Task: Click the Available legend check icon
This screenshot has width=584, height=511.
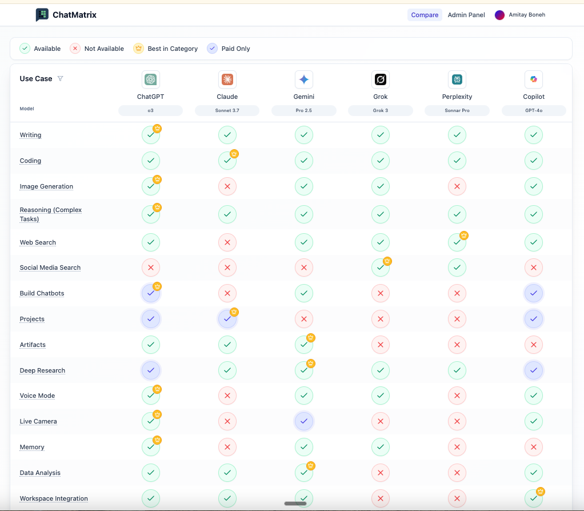Action: point(25,49)
